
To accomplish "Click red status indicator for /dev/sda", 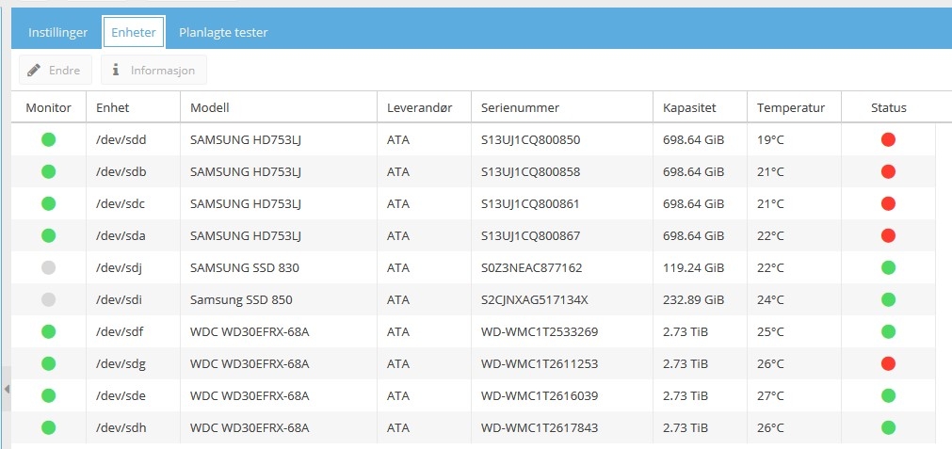I will coord(888,235).
